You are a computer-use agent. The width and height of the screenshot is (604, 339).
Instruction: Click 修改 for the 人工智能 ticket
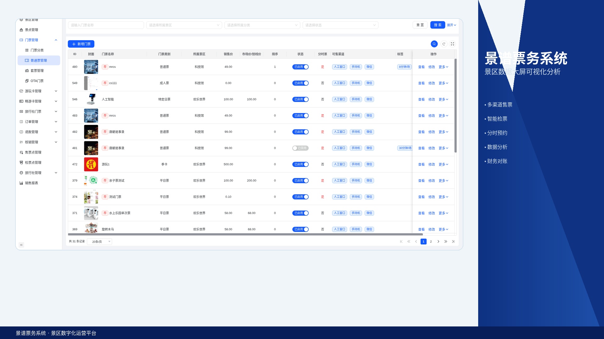[x=432, y=100]
